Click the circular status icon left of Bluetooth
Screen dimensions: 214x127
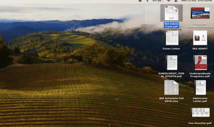point(140,1)
